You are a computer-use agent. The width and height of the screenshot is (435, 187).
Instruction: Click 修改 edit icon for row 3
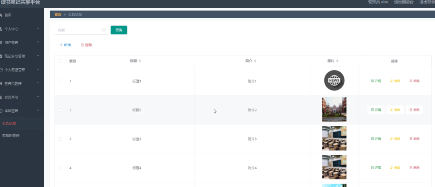pos(392,139)
